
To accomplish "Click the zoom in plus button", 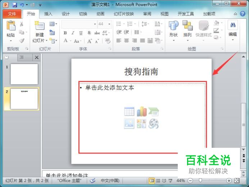I will (x=229, y=181).
